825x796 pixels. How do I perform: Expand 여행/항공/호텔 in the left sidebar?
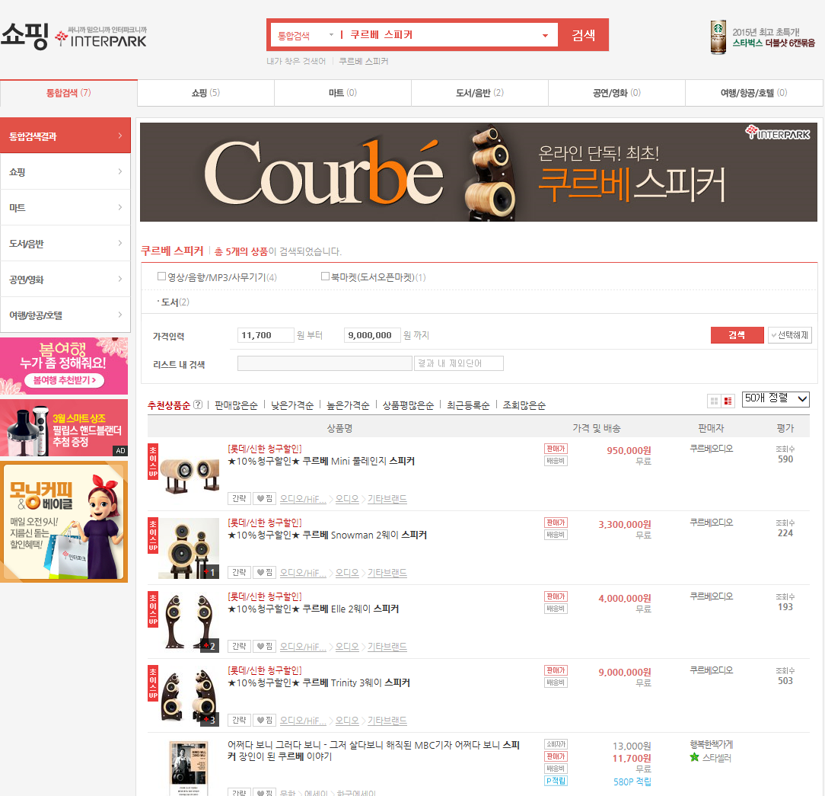65,315
